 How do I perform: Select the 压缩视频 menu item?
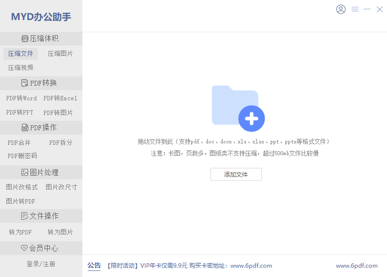click(21, 68)
